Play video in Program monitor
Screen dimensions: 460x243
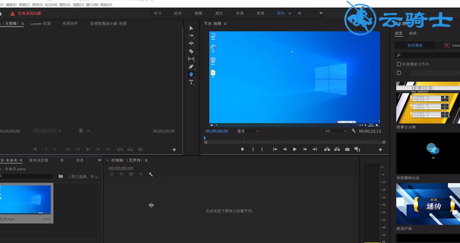295,150
